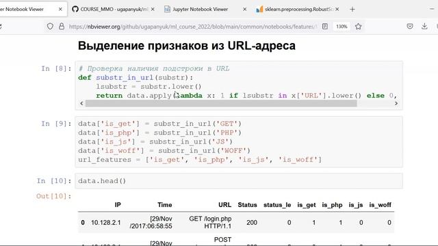
Task: Click URL cell GET /login.php HTTP/1.1
Action: pos(210,222)
